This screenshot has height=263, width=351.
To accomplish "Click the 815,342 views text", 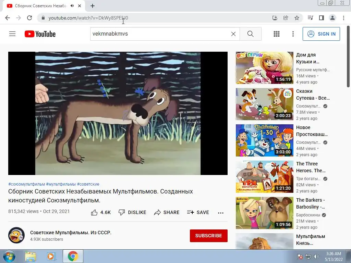I will [x=23, y=211].
